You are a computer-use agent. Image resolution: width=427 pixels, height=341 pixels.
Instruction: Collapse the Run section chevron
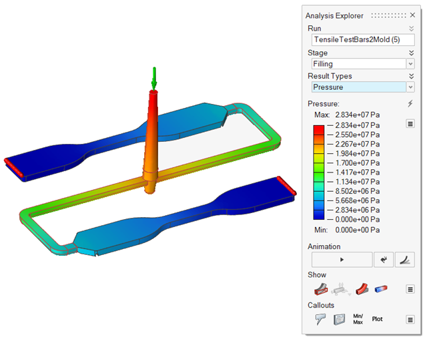[x=411, y=29]
